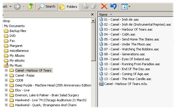Image resolution: width=176 pixels, height=110 pixels.
Task: Click the Views icon
Action: pyautogui.click(x=124, y=7)
